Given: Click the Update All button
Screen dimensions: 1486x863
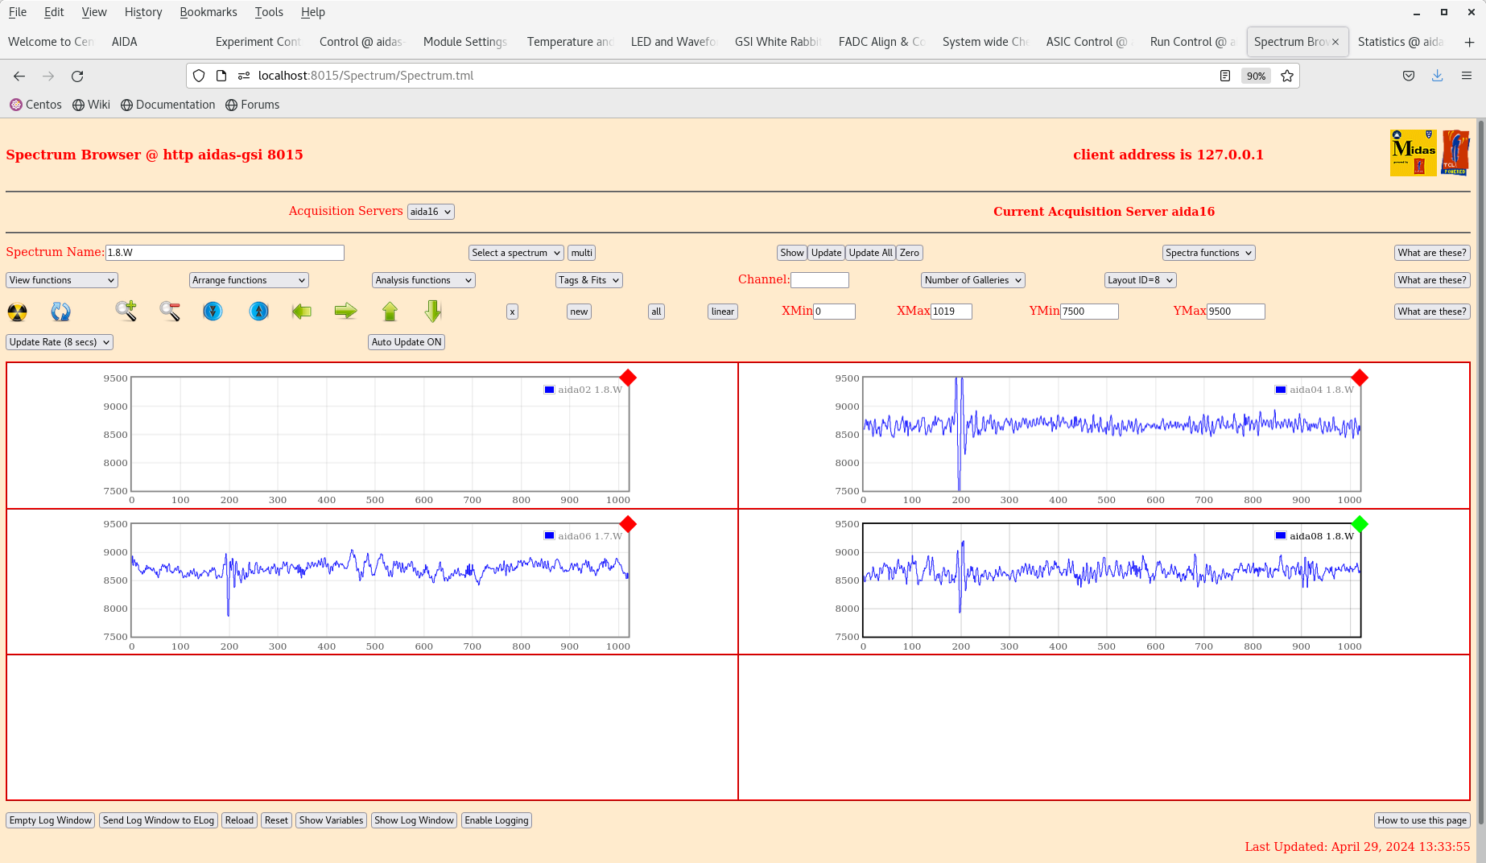Looking at the screenshot, I should 870,253.
